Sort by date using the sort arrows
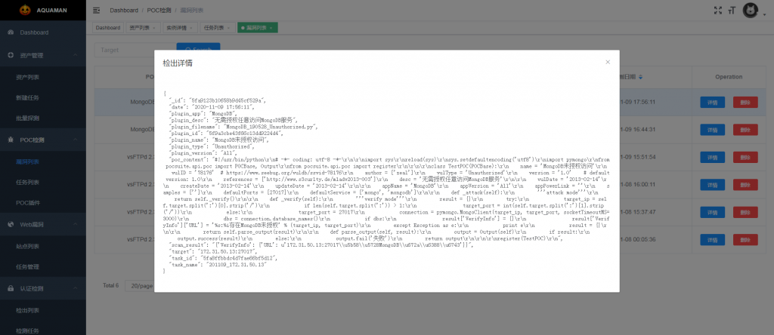This screenshot has width=774, height=335. pos(641,77)
